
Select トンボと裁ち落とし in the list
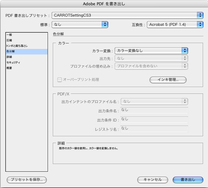pyautogui.click(x=27, y=46)
